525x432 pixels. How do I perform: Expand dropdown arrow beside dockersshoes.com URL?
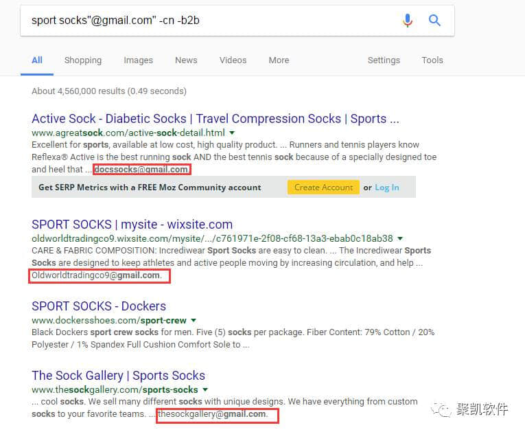pyautogui.click(x=194, y=321)
